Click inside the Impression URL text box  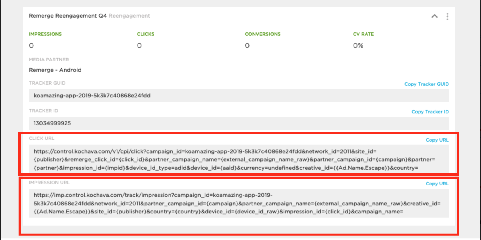click(238, 203)
